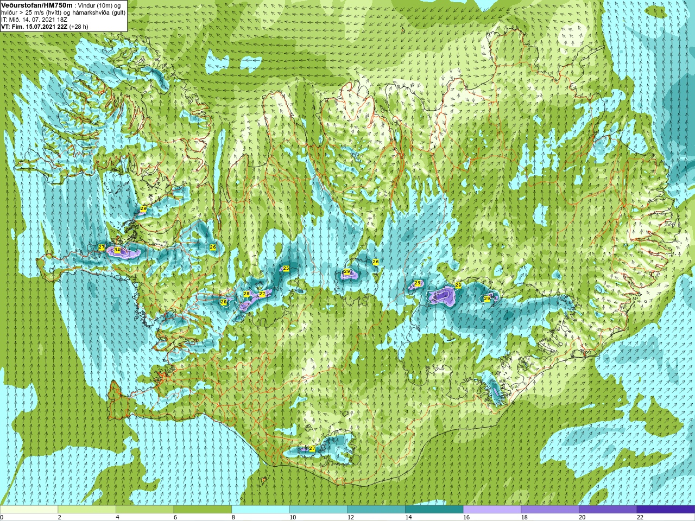
Task: Click the 'VT: Fim. 15.07.2021 22Z (+28 h)' line
Action: [x=45, y=27]
